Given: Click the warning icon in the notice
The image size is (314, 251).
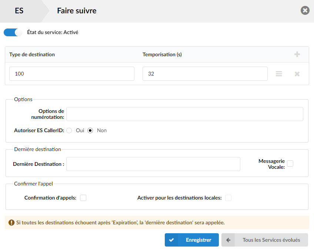Looking at the screenshot, I should click(11, 222).
